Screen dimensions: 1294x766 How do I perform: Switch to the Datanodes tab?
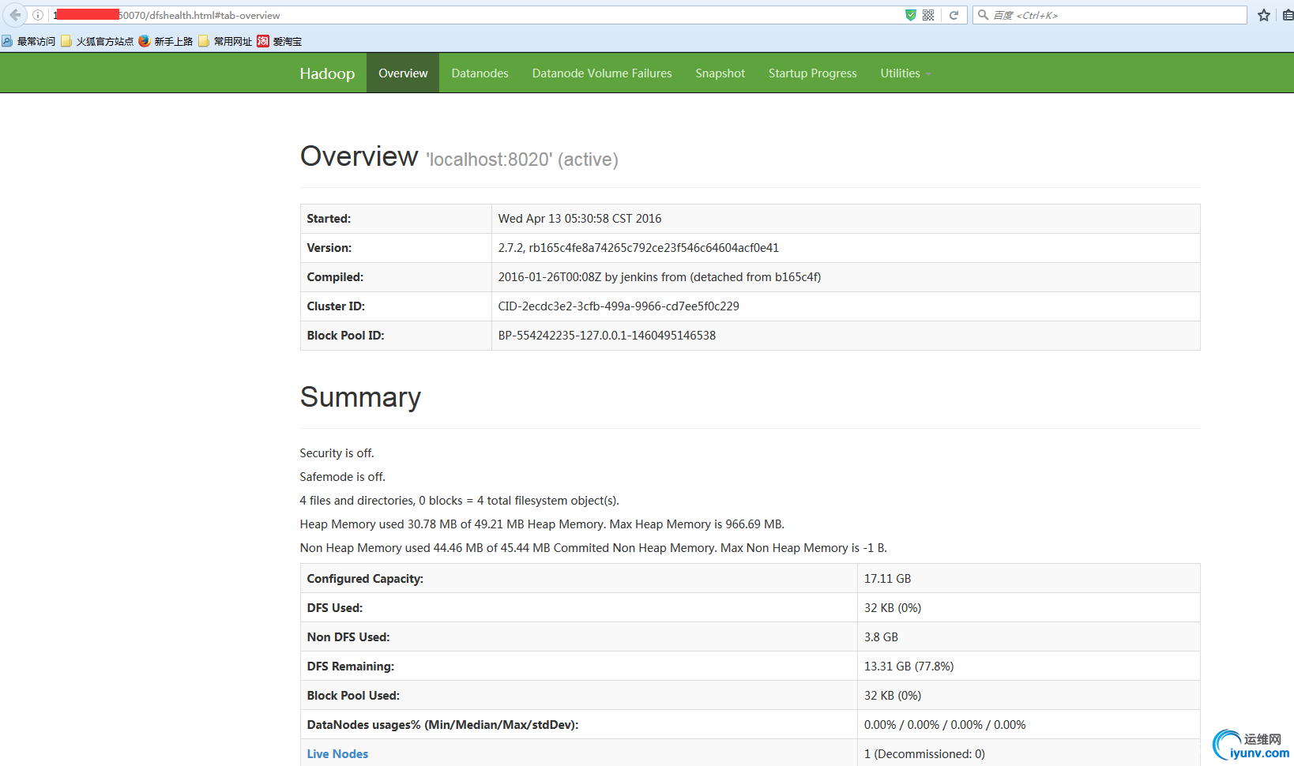tap(480, 73)
